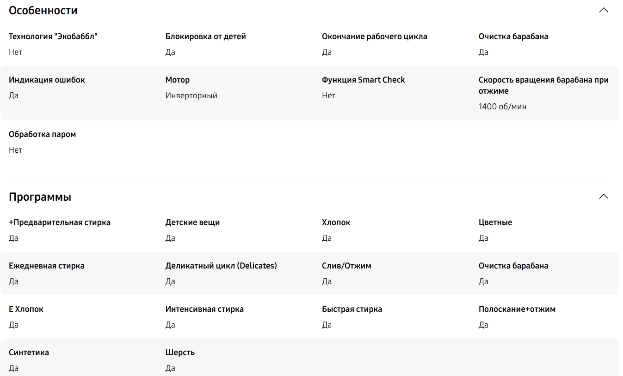623x376 pixels.
Task: Click the Особенности section heading
Action: coord(43,11)
